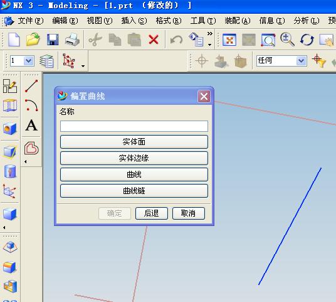Open the layer settings icon

pos(46,61)
